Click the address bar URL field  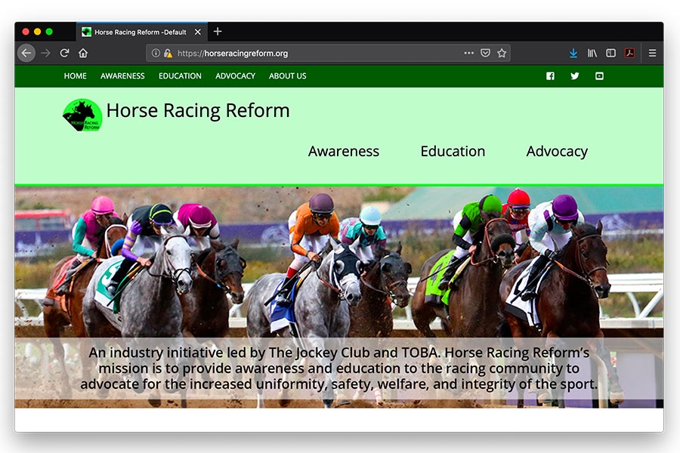317,54
